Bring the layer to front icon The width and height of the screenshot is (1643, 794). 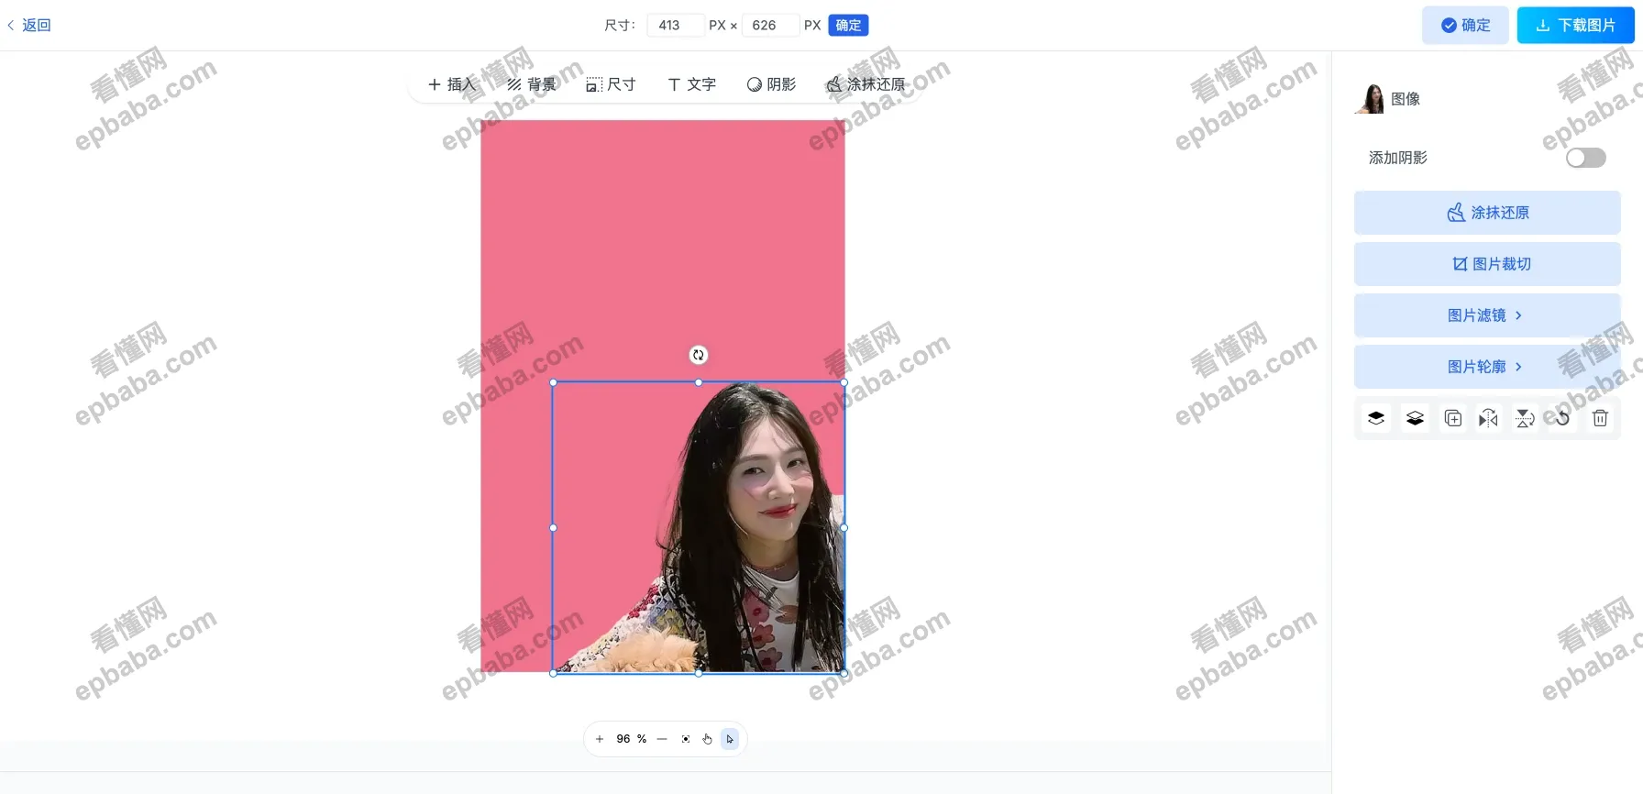[1376, 418]
